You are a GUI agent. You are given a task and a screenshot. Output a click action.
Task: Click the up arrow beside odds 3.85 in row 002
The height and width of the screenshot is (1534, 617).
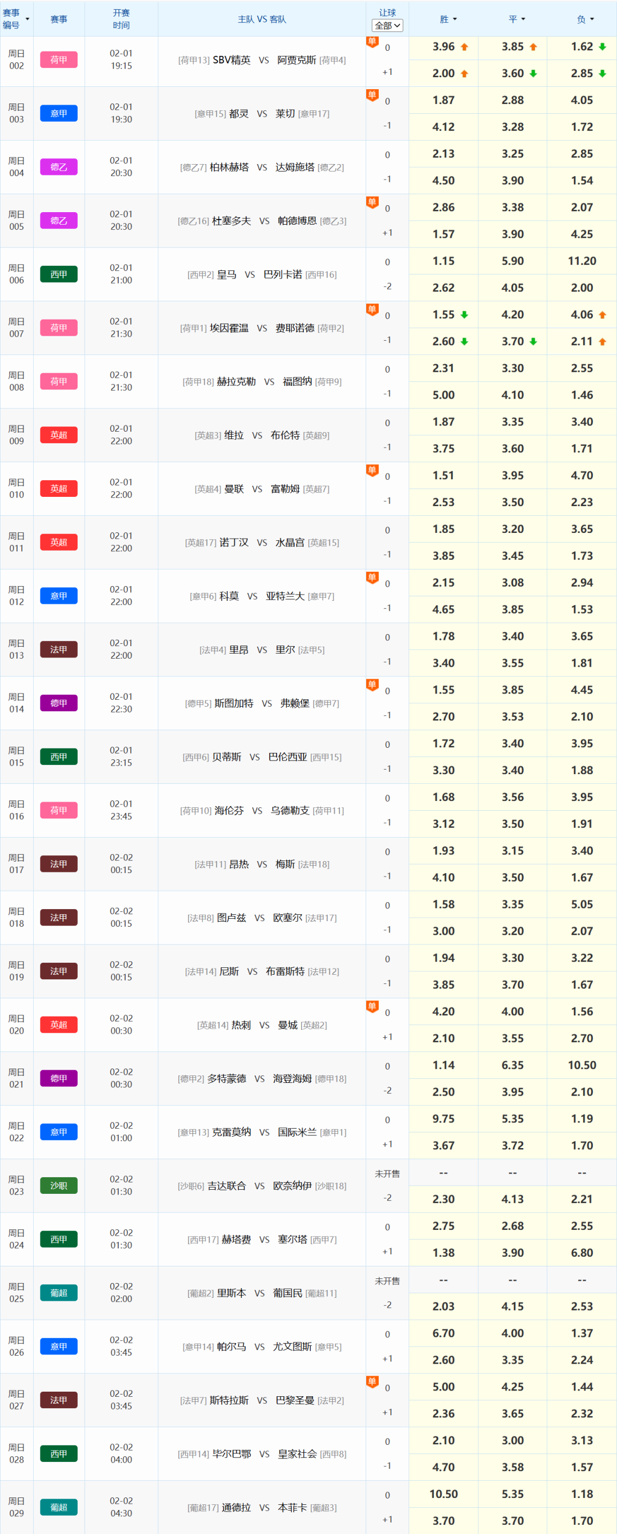(533, 47)
